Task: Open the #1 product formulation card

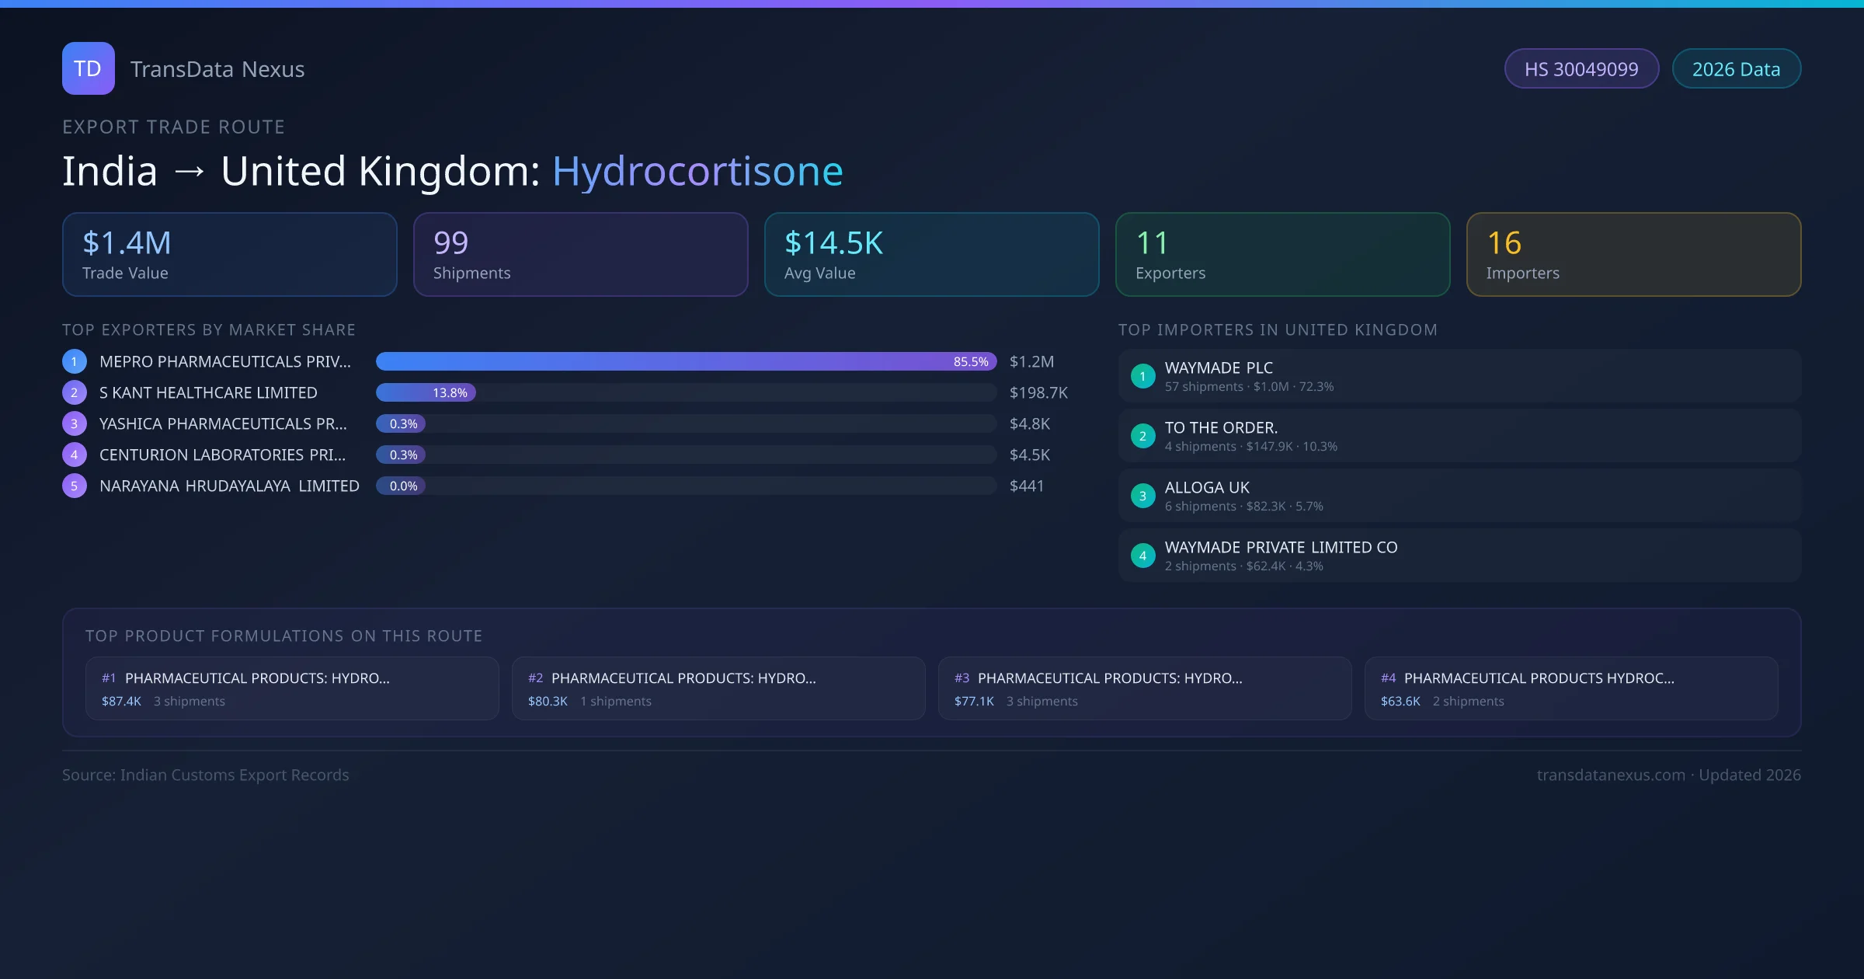Action: pyautogui.click(x=292, y=688)
